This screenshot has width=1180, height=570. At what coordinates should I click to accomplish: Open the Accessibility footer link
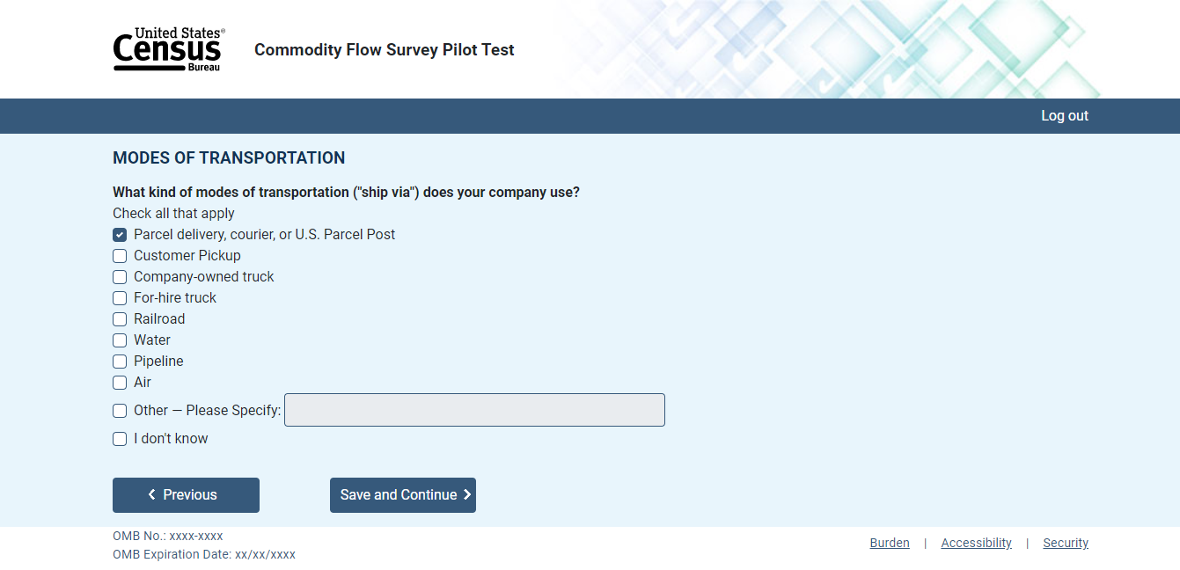(976, 543)
